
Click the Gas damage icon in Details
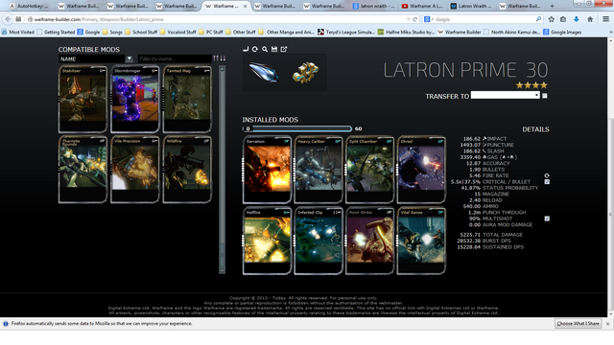484,157
